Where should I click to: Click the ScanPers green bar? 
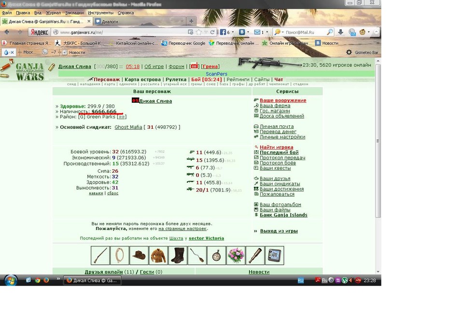point(216,74)
